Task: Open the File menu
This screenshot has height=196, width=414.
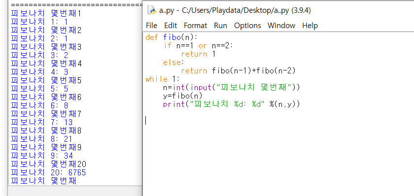Action: (x=151, y=26)
